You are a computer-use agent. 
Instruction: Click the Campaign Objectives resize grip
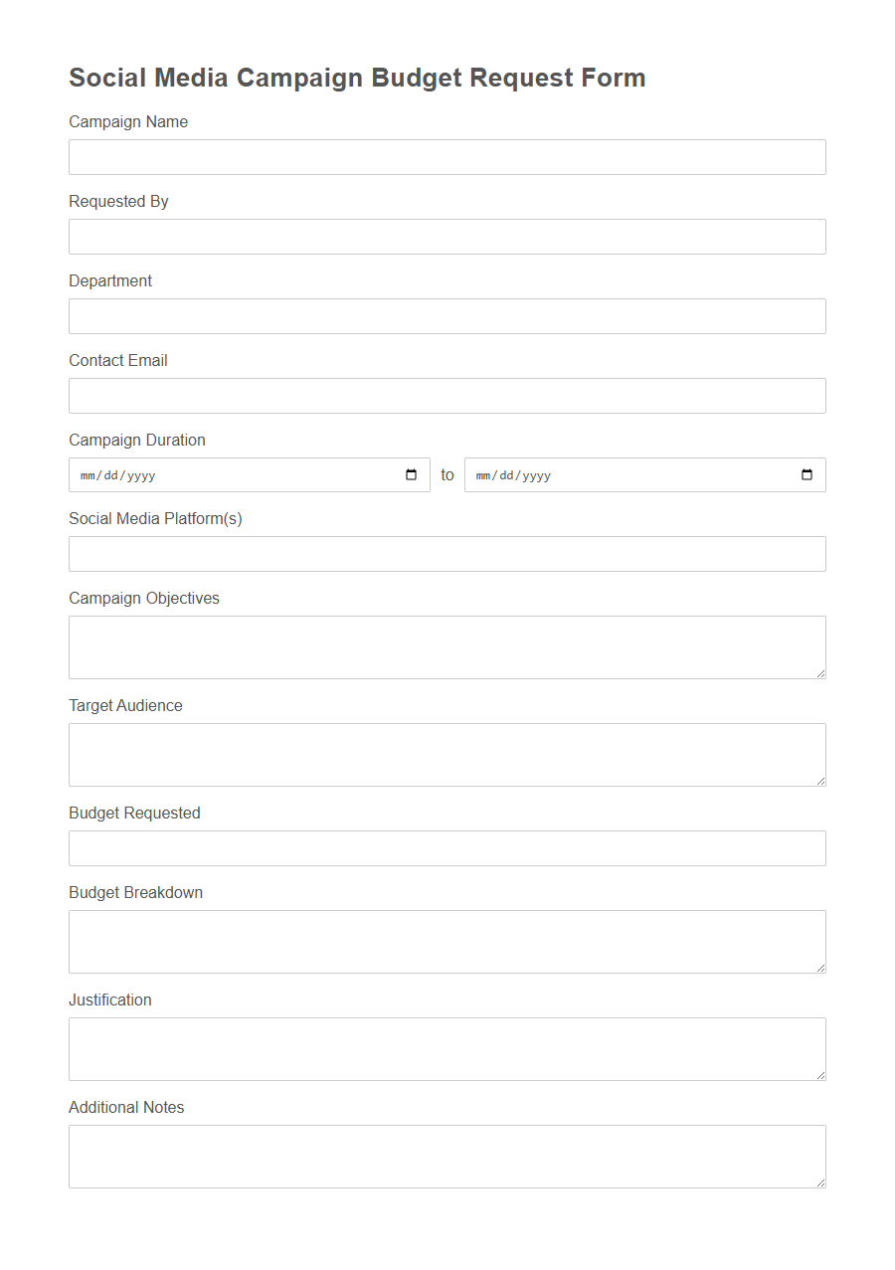click(822, 675)
